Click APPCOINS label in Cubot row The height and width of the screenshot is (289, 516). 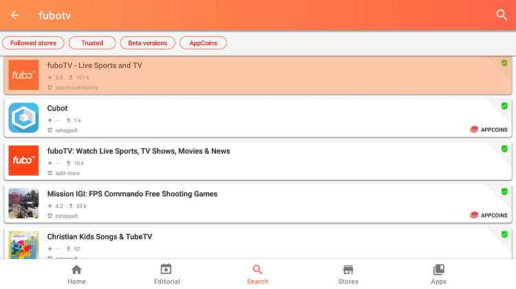click(494, 130)
